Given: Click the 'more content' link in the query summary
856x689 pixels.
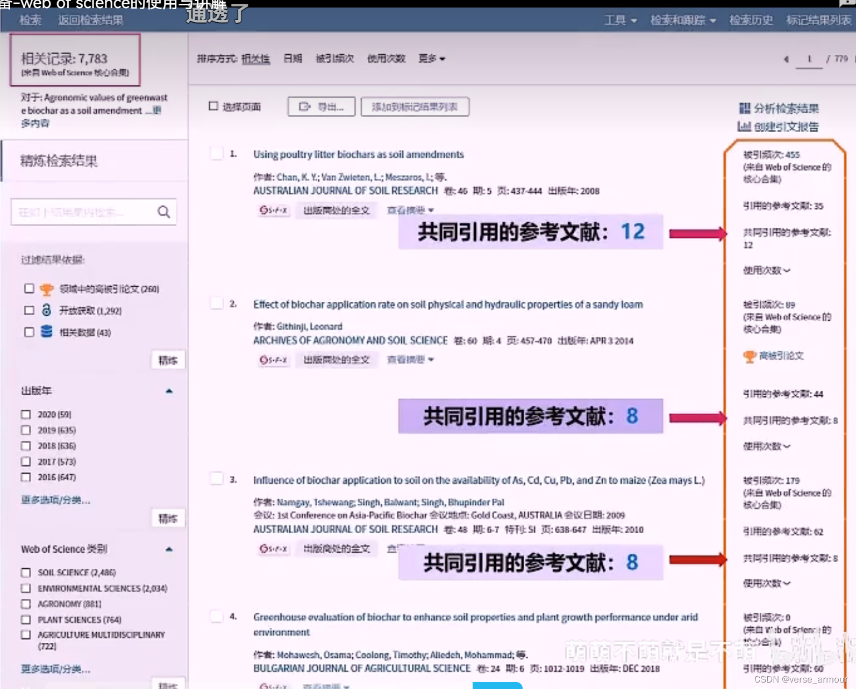Looking at the screenshot, I should (91, 117).
